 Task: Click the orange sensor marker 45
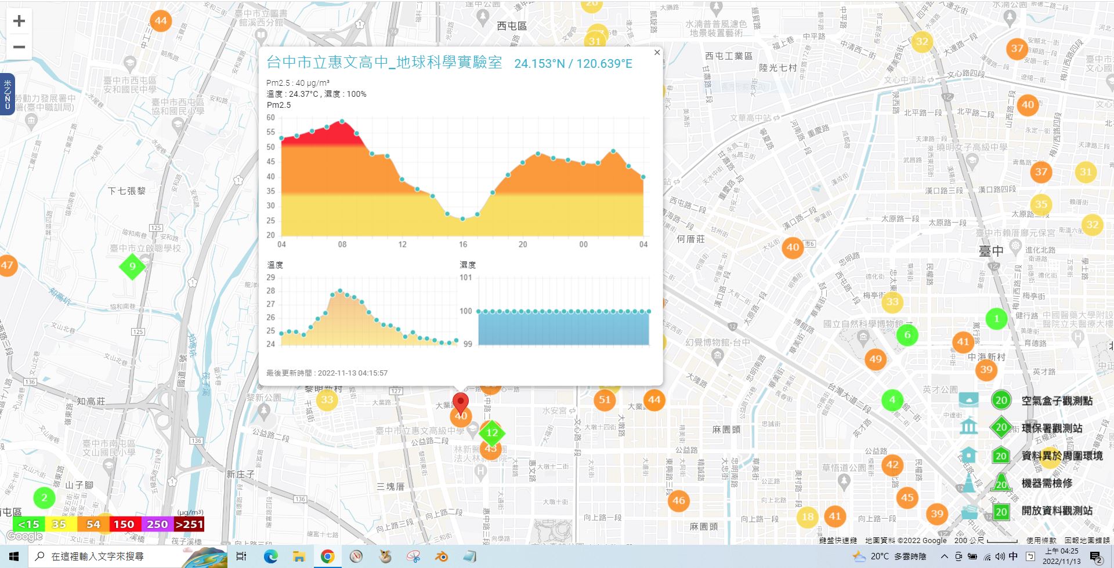[x=907, y=497]
